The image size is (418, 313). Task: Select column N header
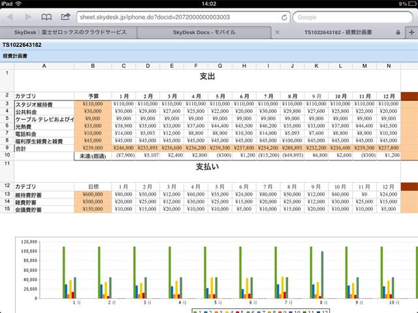coord(389,66)
